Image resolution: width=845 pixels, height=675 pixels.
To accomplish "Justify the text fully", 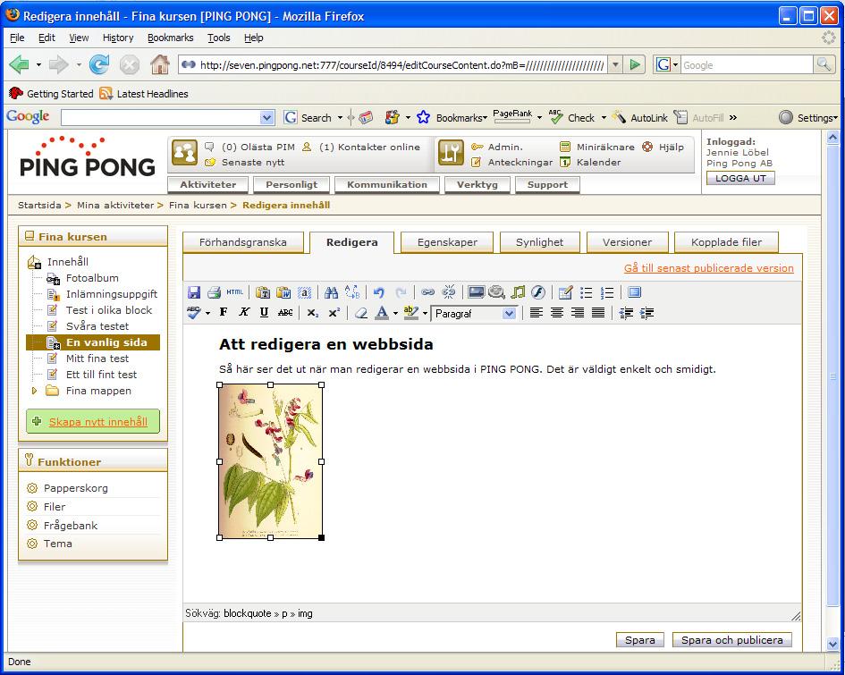I will coord(598,312).
